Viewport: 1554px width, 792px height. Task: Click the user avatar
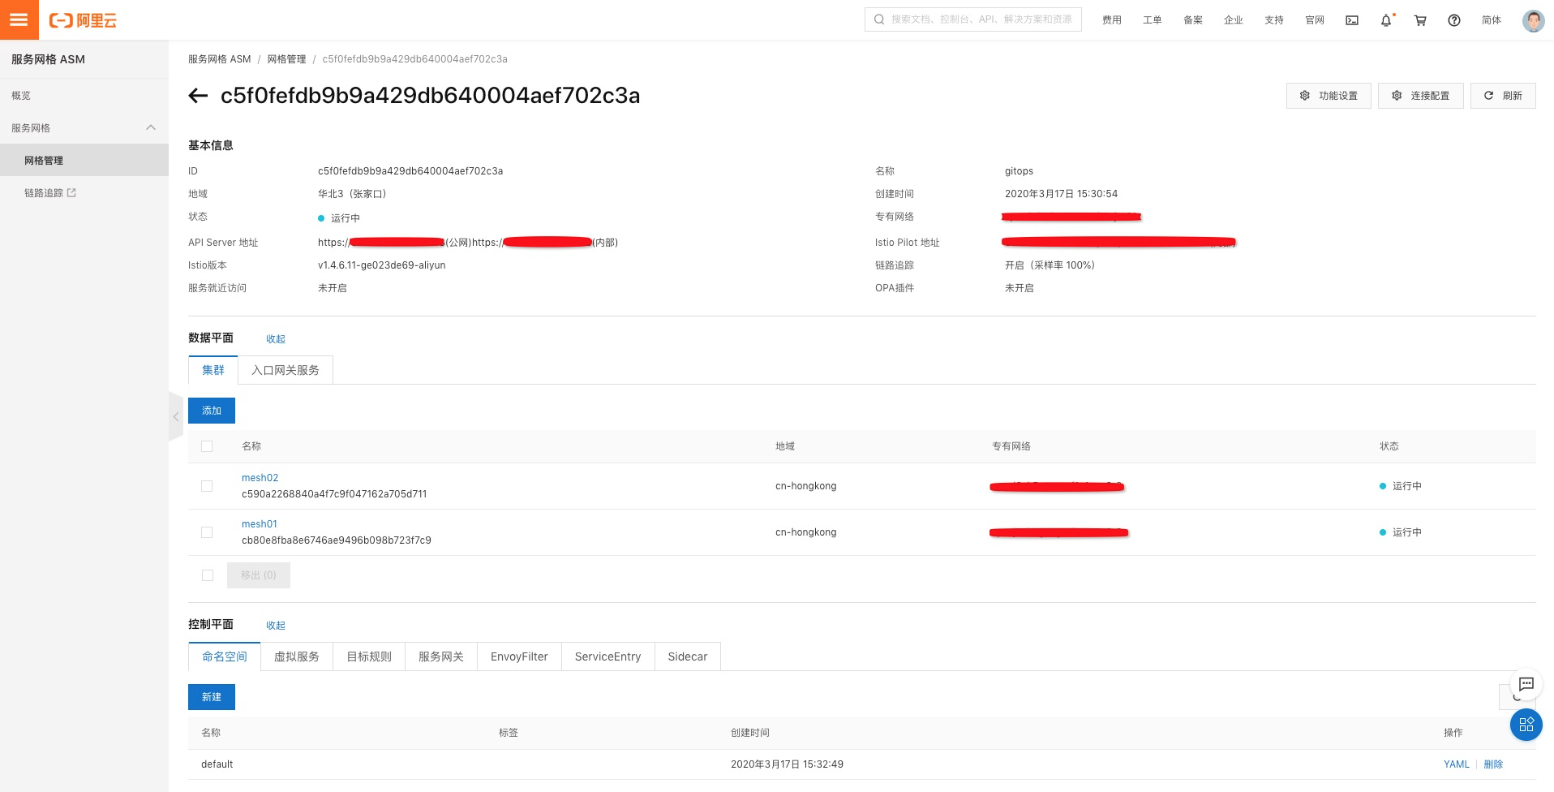coord(1533,20)
